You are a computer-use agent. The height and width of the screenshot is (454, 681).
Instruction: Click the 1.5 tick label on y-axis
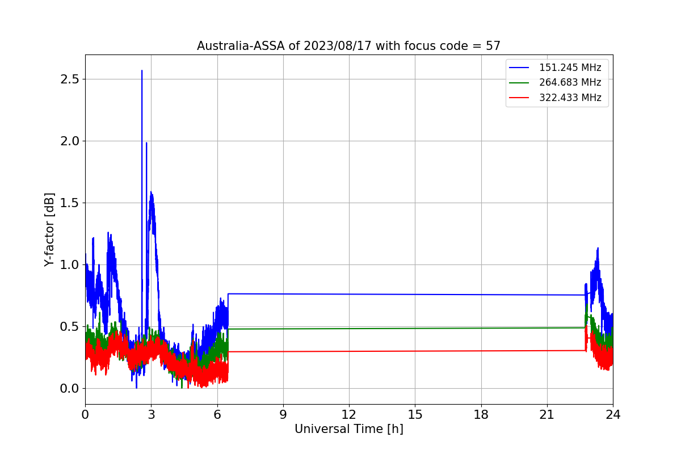[69, 203]
